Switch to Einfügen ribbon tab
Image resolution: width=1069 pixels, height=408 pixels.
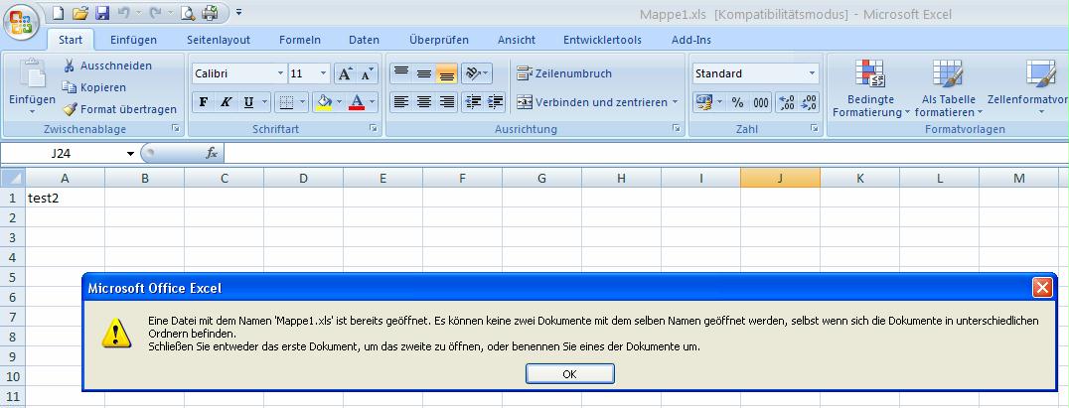133,40
